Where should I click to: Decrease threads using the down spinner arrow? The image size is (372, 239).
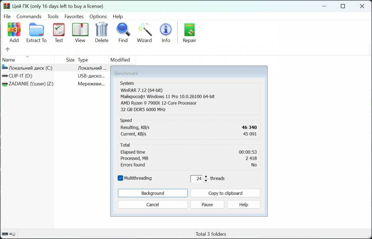(206, 180)
